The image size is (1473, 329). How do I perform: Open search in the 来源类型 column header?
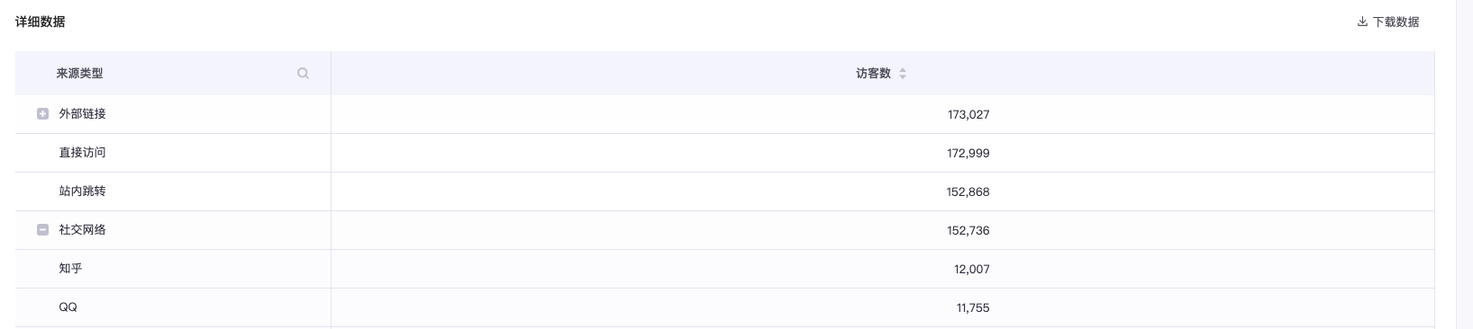pyautogui.click(x=303, y=74)
